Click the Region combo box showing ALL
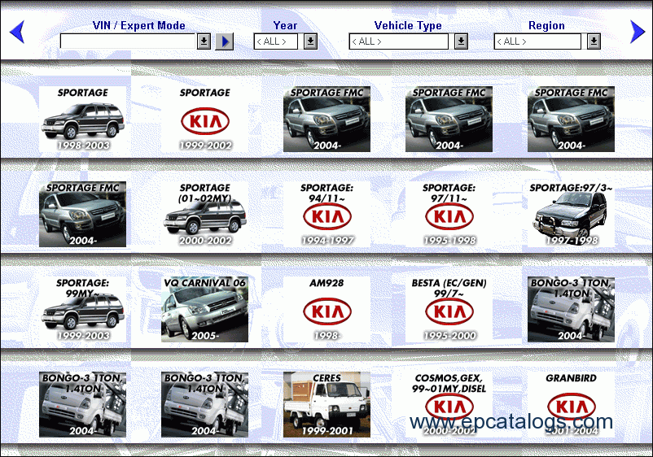Viewport: 653px width, 457px height. point(537,41)
